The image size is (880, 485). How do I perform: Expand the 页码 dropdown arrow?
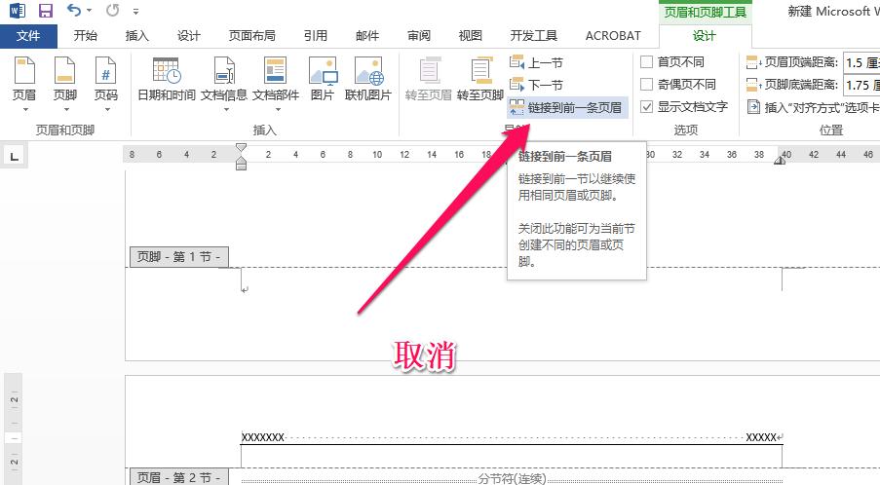click(106, 109)
